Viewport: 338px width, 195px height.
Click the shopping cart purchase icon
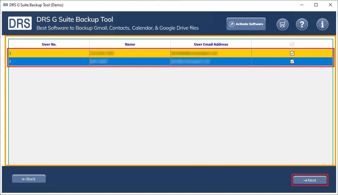point(282,24)
